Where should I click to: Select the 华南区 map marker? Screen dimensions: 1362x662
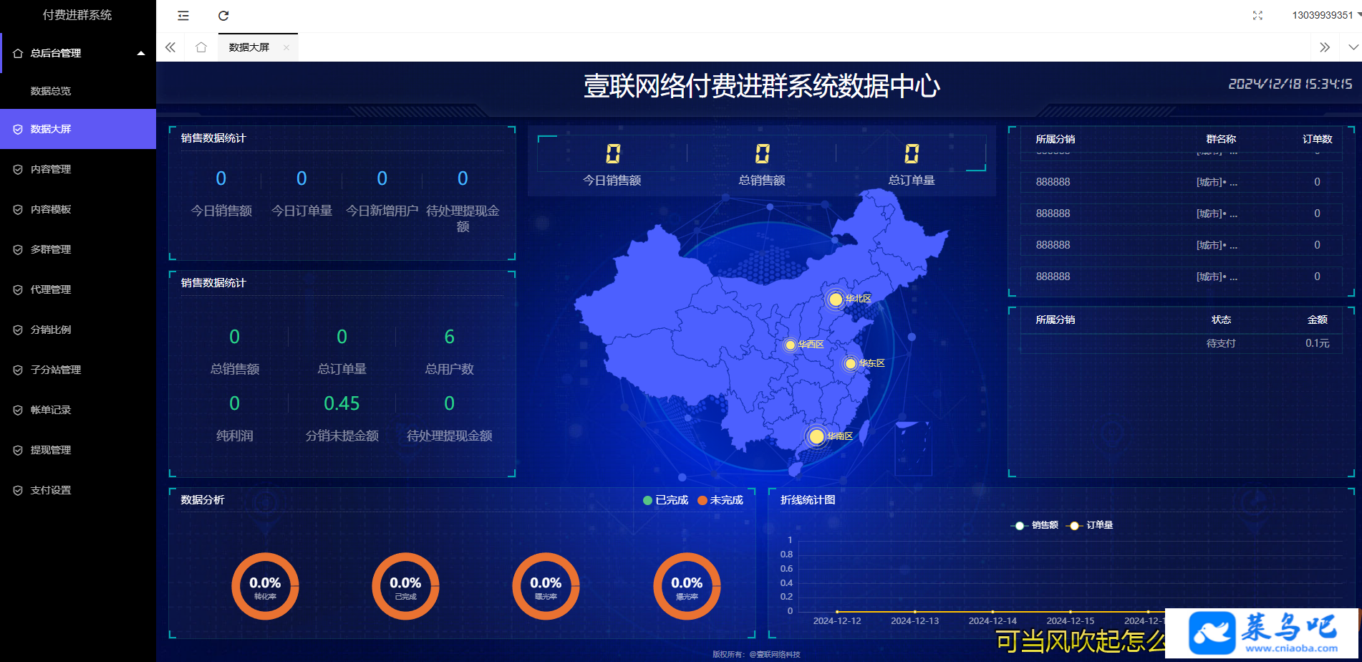click(x=816, y=436)
